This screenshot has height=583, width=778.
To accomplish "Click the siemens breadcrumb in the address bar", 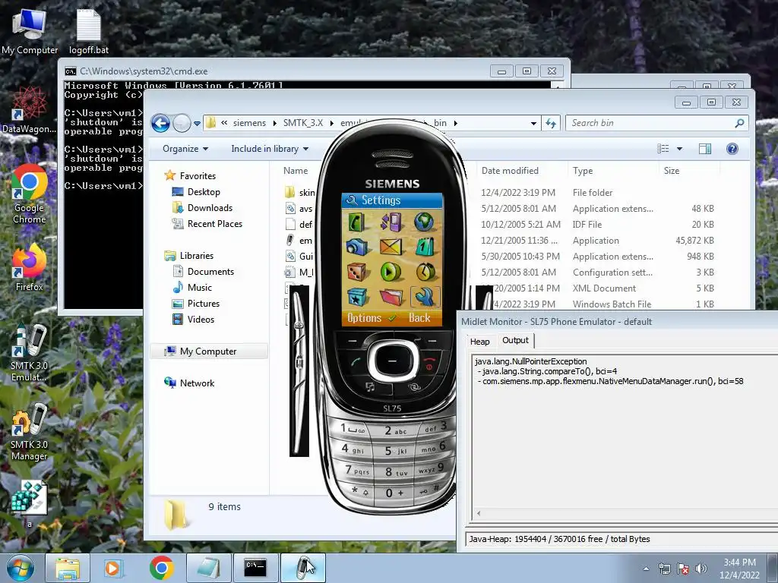I will [249, 123].
